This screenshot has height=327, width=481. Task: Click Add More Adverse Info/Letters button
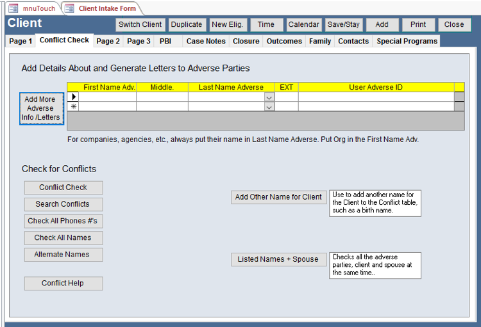(x=42, y=108)
